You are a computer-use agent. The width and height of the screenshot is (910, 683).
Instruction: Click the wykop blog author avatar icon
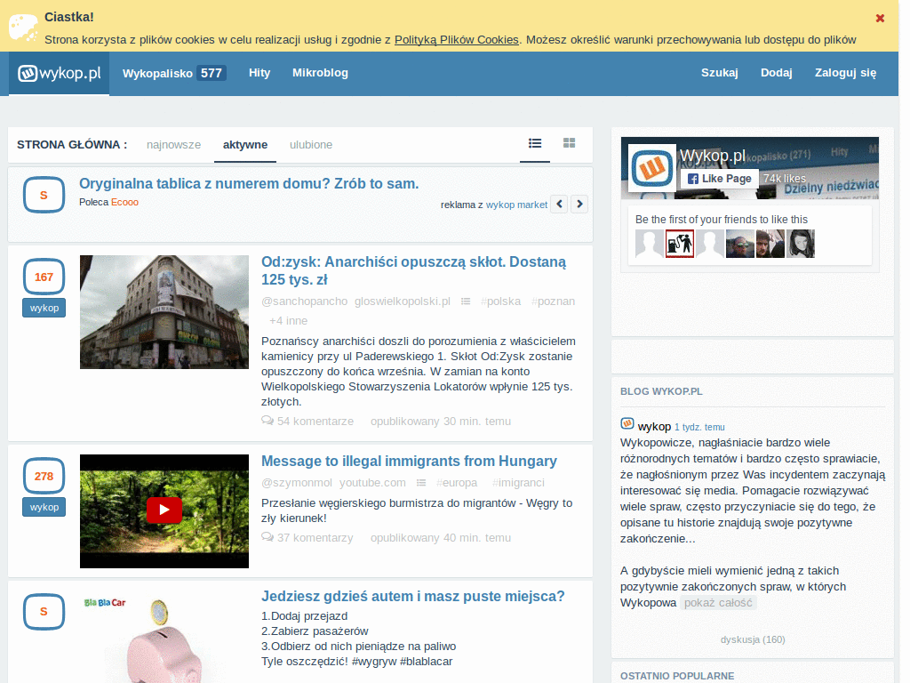627,423
